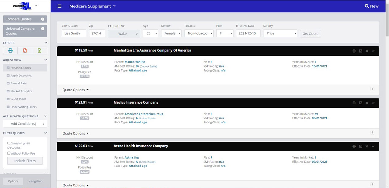The width and height of the screenshot is (389, 188).
Task: Click the Get Quote button
Action: coord(310,33)
